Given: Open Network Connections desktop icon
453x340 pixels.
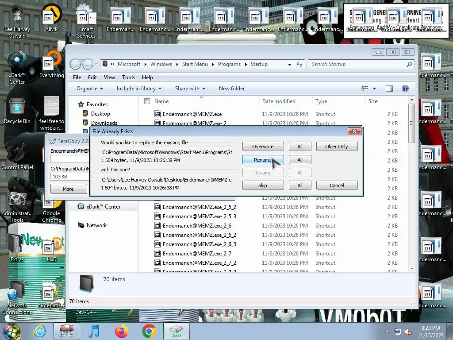Looking at the screenshot, I should (17, 298).
